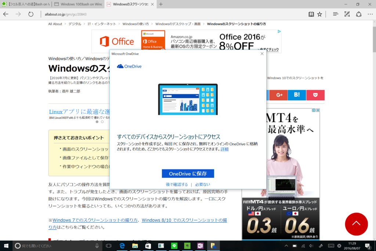376x251 pixels.
Task: Switch to Windows 10のbash tab
Action: coord(78,4)
